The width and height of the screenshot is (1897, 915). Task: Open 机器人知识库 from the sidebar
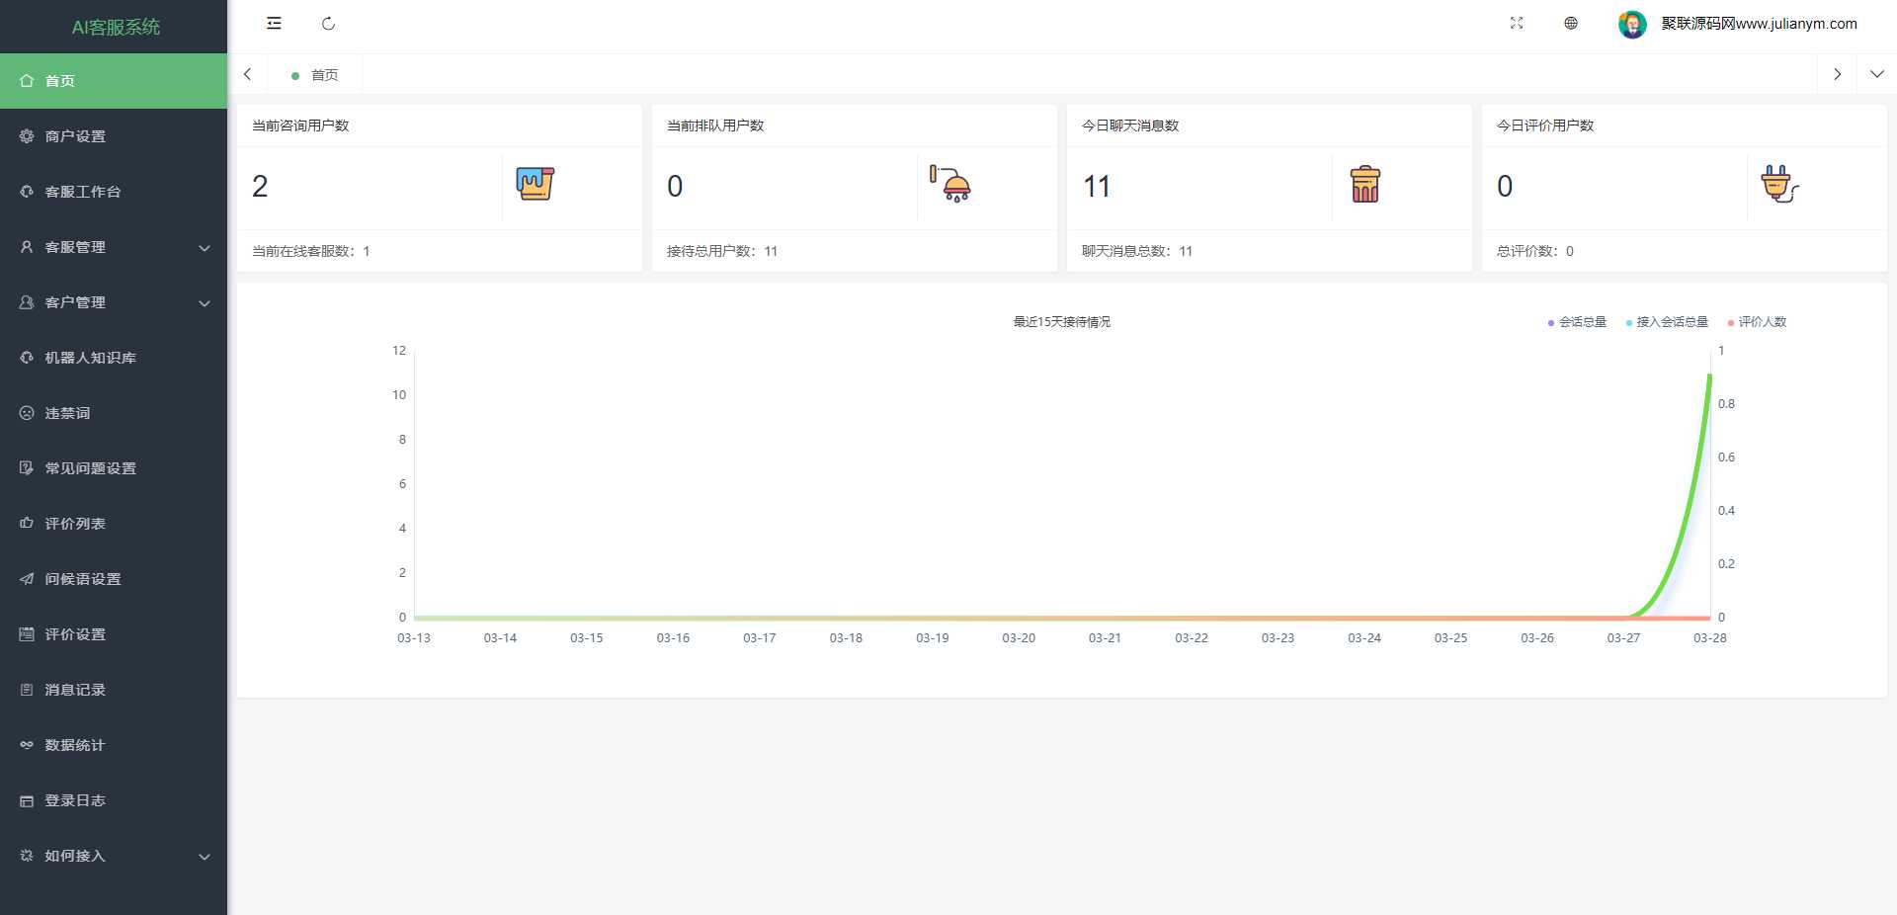coord(91,358)
